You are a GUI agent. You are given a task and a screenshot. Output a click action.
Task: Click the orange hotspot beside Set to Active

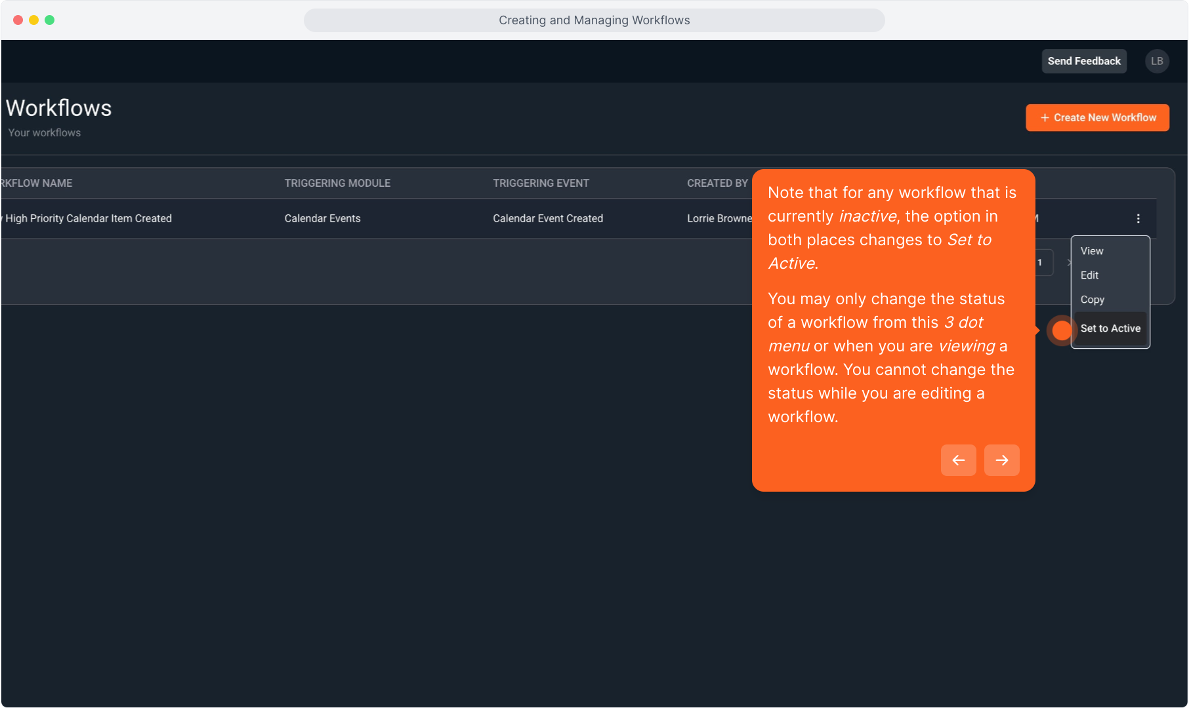(1061, 330)
